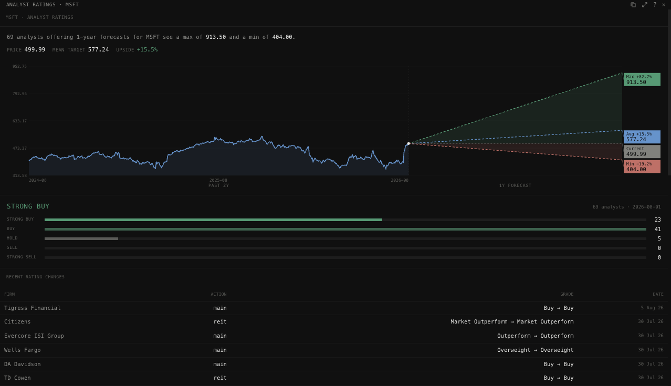
Task: Click the price value 499.99
Action: pyautogui.click(x=35, y=49)
